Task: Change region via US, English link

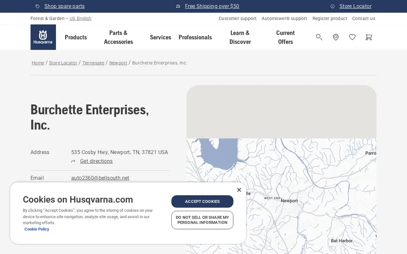Action: (80, 18)
